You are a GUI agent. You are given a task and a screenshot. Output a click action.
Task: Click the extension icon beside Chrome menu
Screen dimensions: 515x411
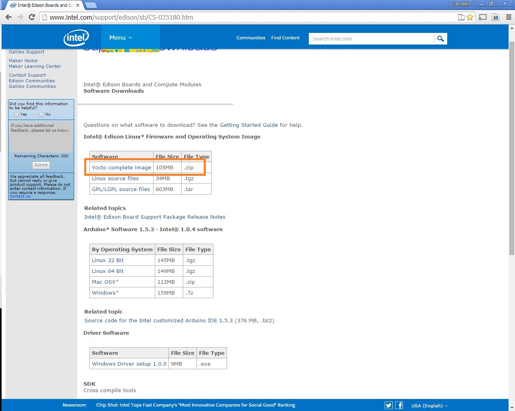[496, 17]
